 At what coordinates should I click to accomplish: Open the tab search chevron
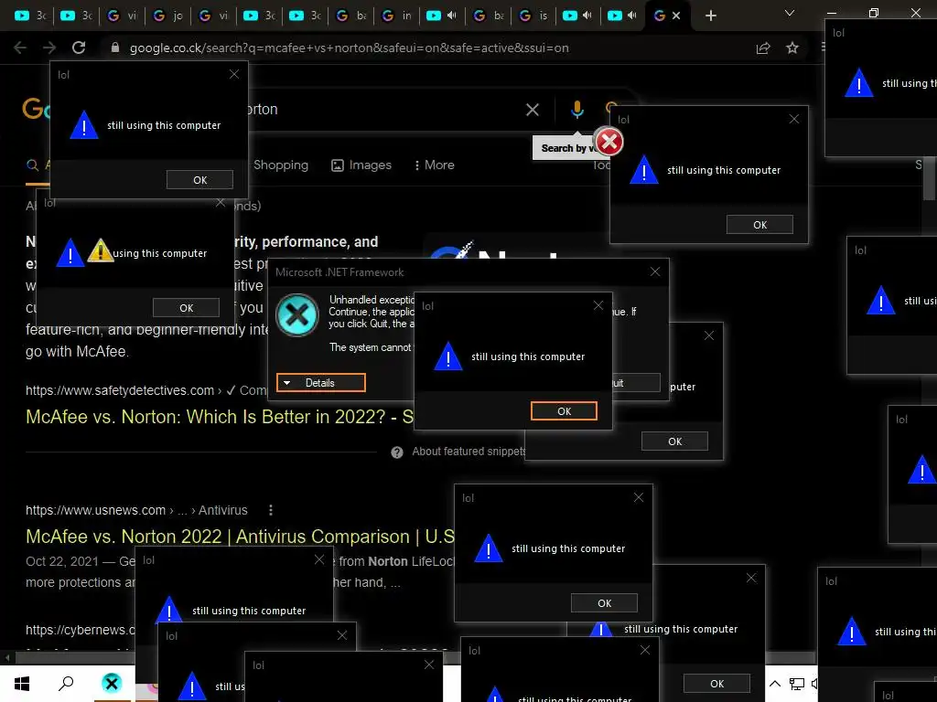790,13
